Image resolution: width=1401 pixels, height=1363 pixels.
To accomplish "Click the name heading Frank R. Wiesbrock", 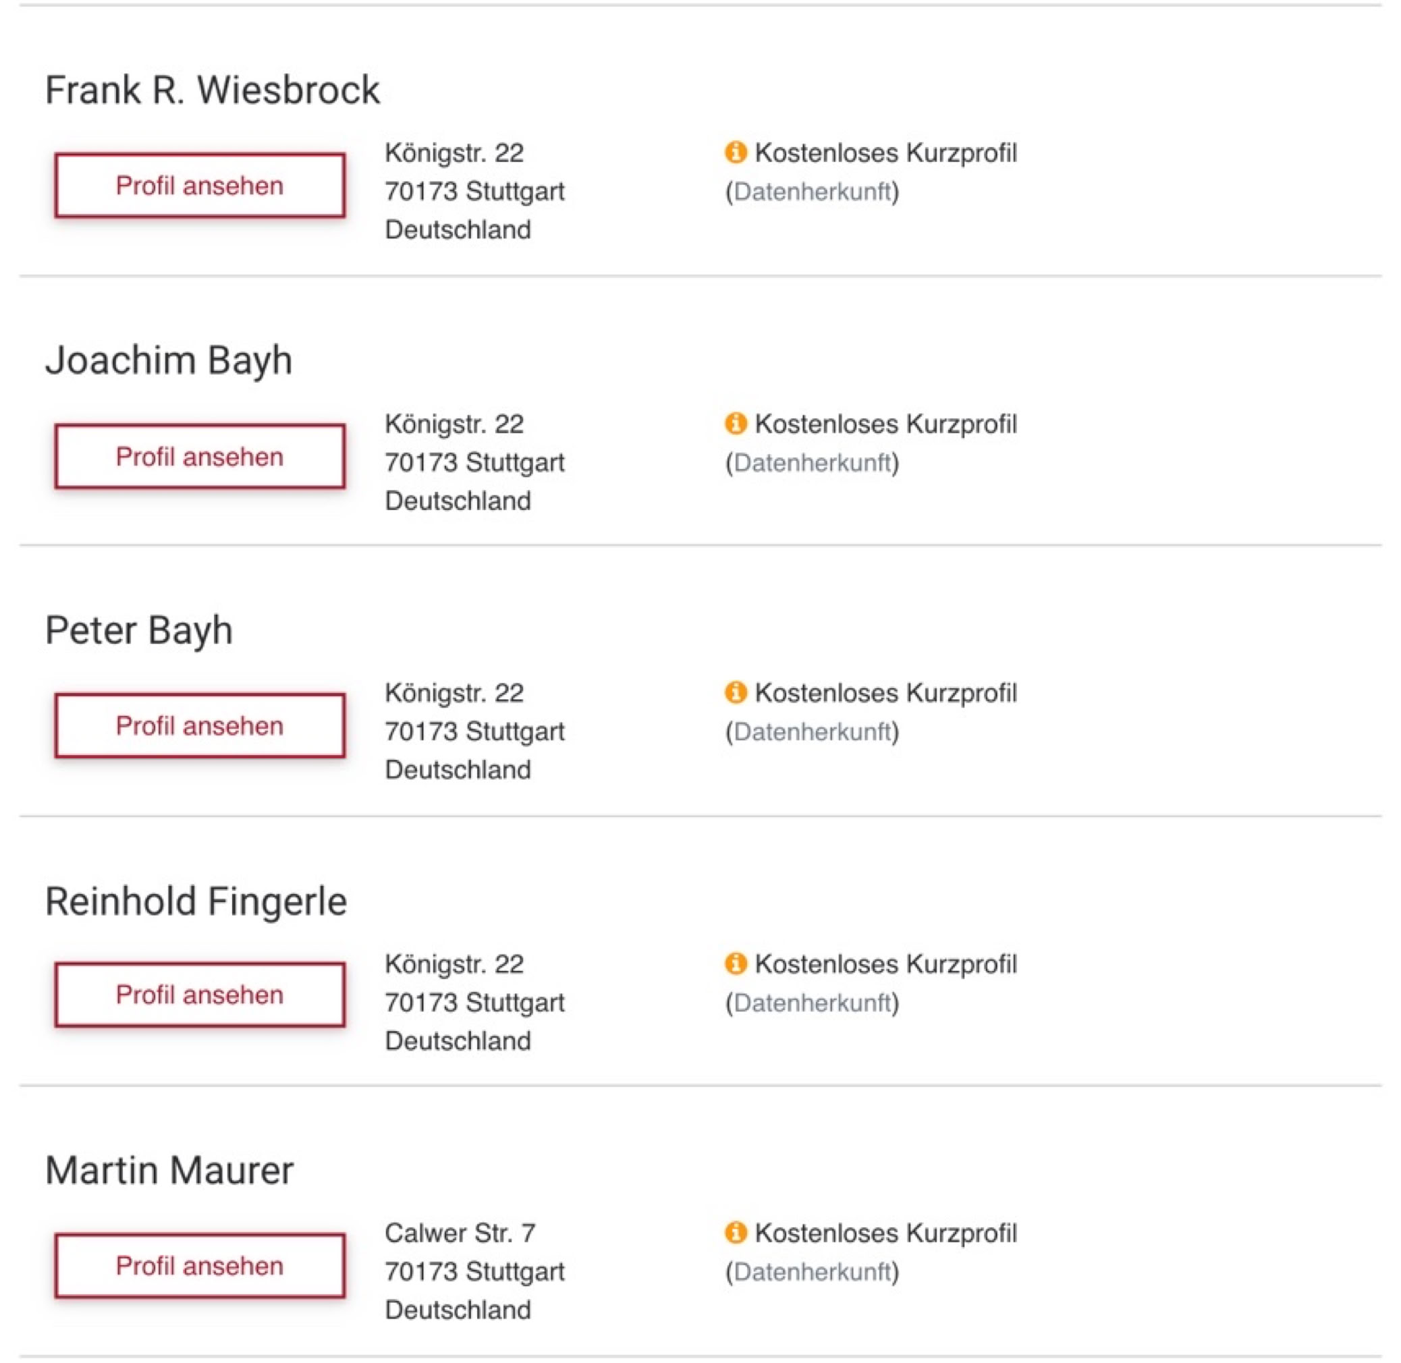I will point(212,90).
